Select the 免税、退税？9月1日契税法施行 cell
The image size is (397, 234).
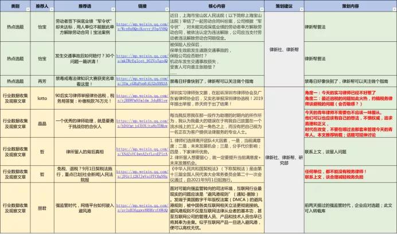pos(85,174)
